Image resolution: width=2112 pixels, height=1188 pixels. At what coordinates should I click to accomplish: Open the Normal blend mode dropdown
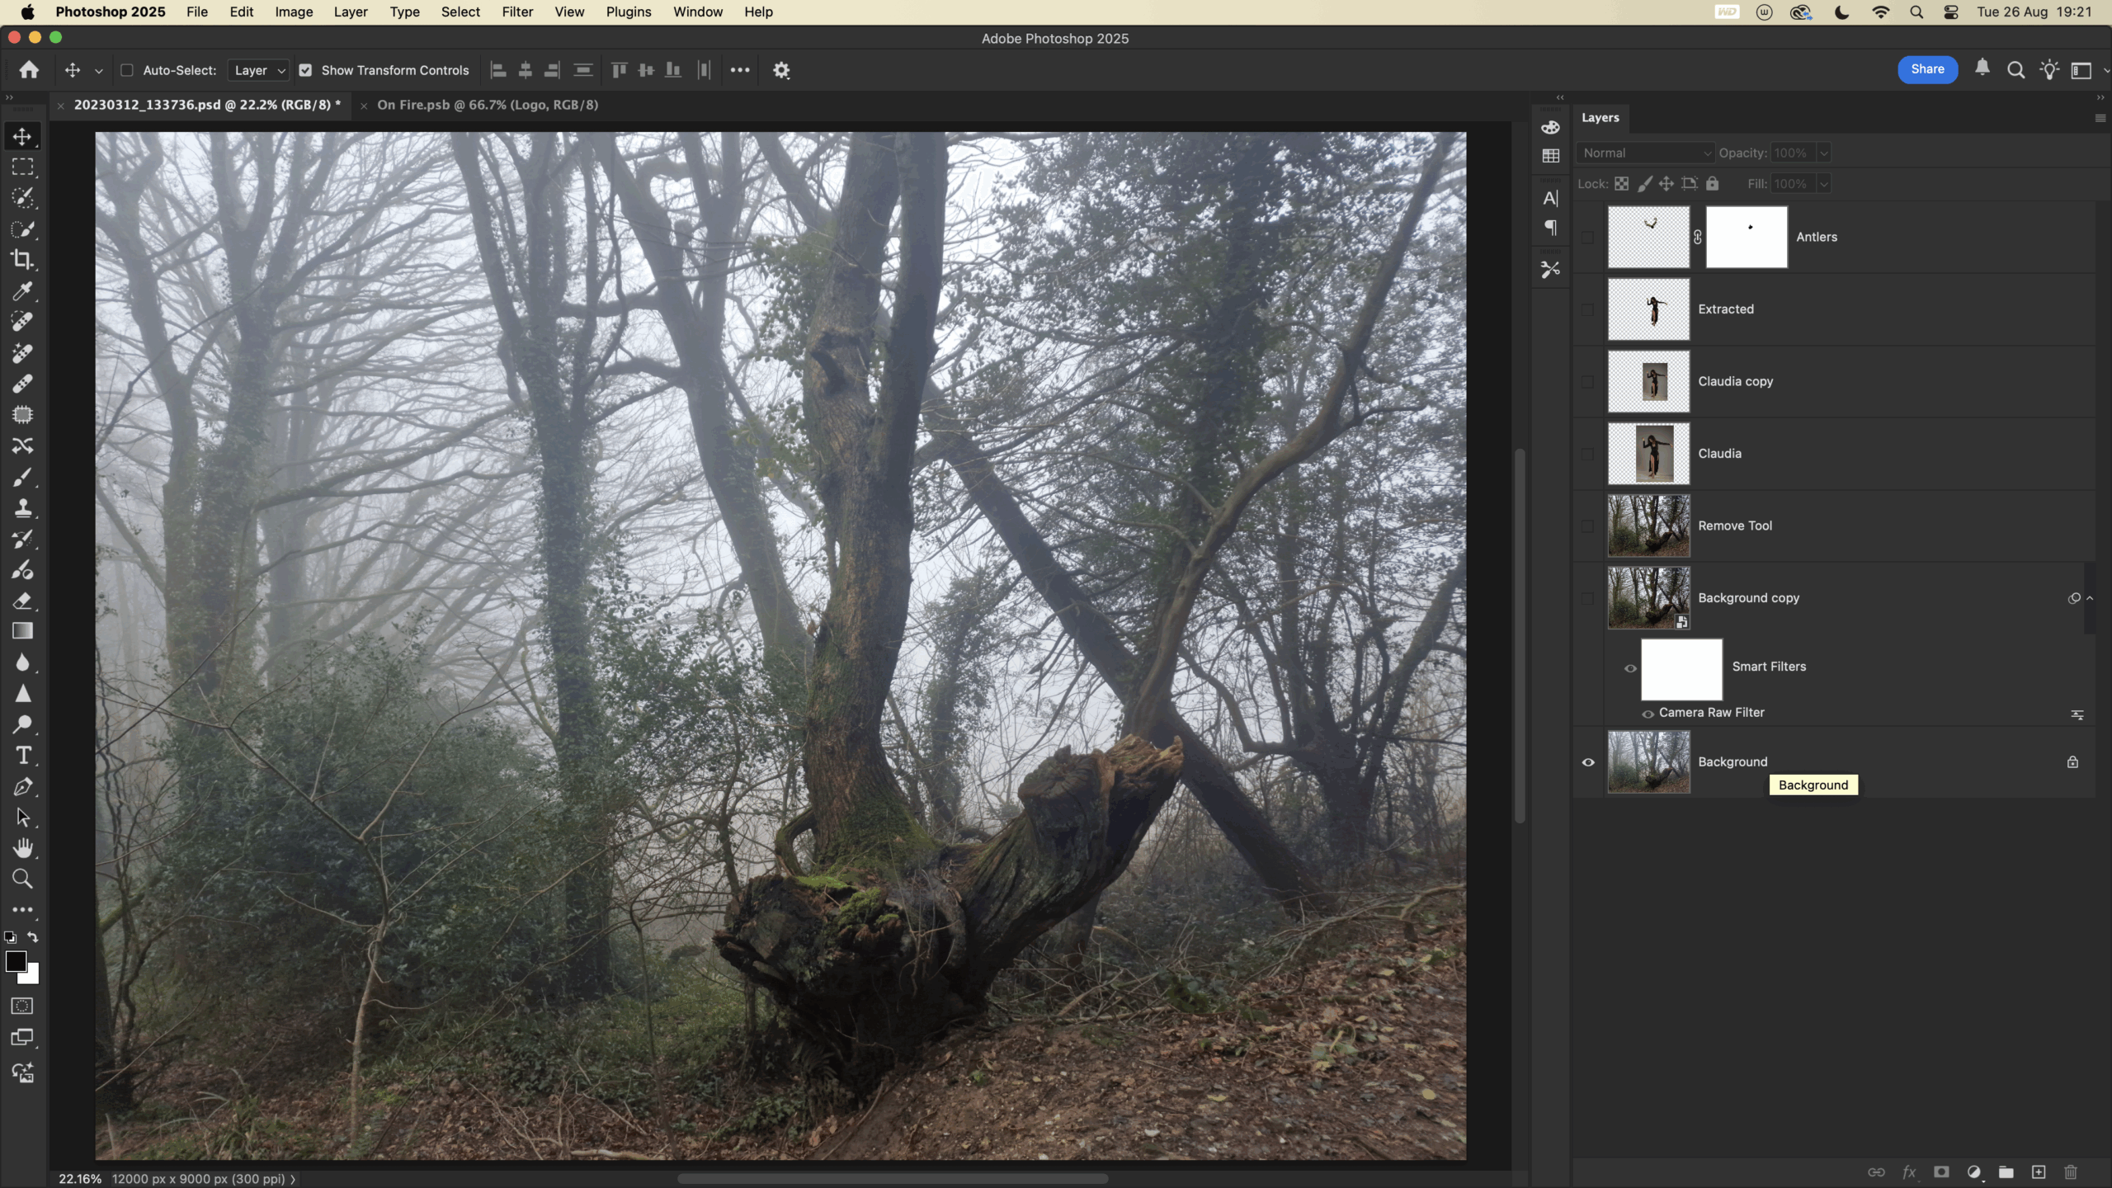(x=1646, y=153)
